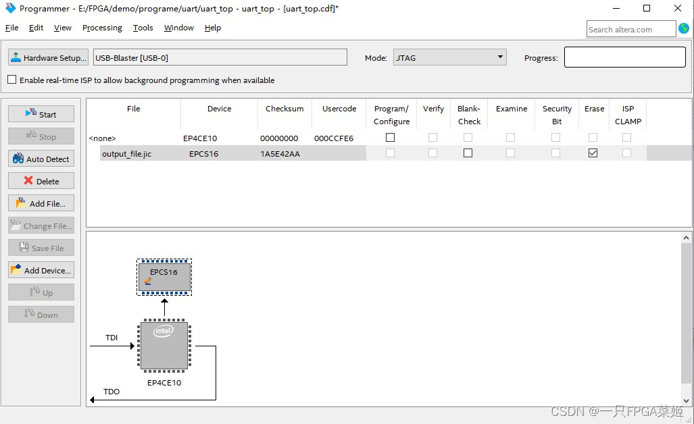Click the Usercode column header
694x424 pixels.
(339, 114)
